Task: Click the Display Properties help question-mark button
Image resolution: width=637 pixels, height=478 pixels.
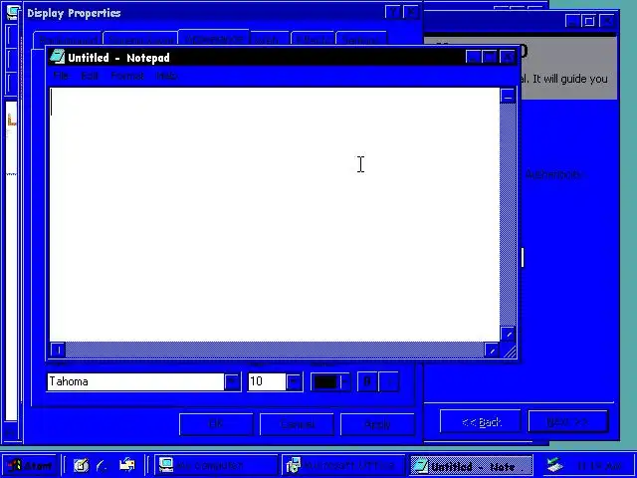Action: point(393,12)
